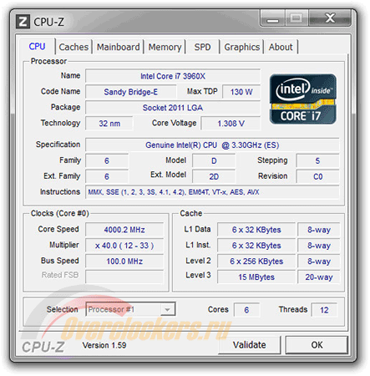The width and height of the screenshot is (370, 376).
Task: Click the Ext. Family value 6
Action: pyautogui.click(x=107, y=176)
